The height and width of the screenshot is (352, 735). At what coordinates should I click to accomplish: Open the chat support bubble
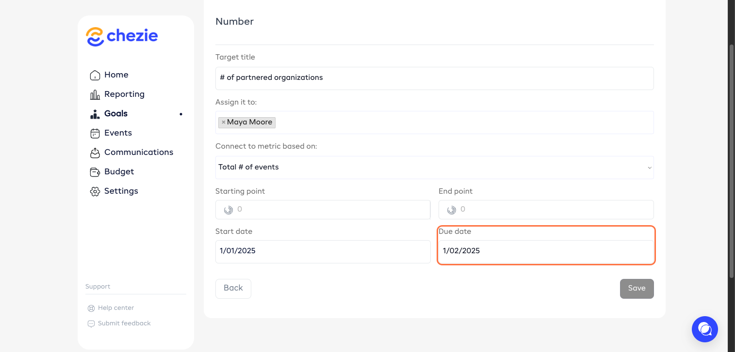point(704,329)
